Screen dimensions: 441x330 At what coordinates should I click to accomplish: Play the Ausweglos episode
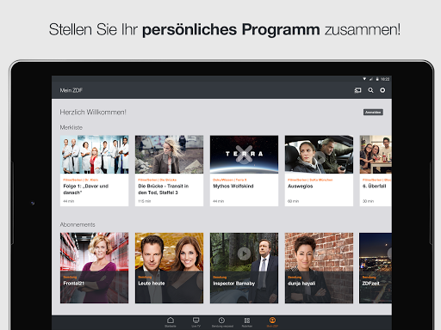click(319, 157)
